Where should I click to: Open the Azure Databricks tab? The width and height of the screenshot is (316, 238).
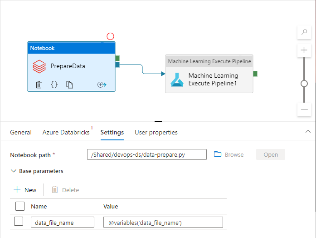pyautogui.click(x=66, y=133)
